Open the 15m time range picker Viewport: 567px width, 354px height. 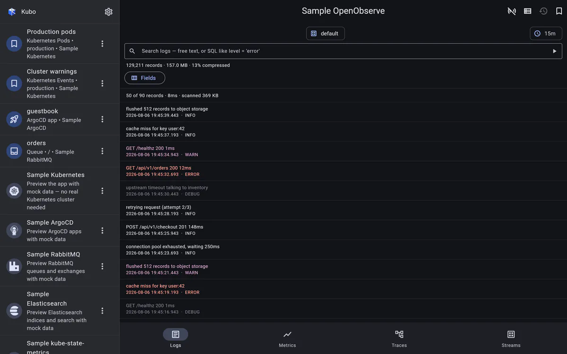pos(546,34)
